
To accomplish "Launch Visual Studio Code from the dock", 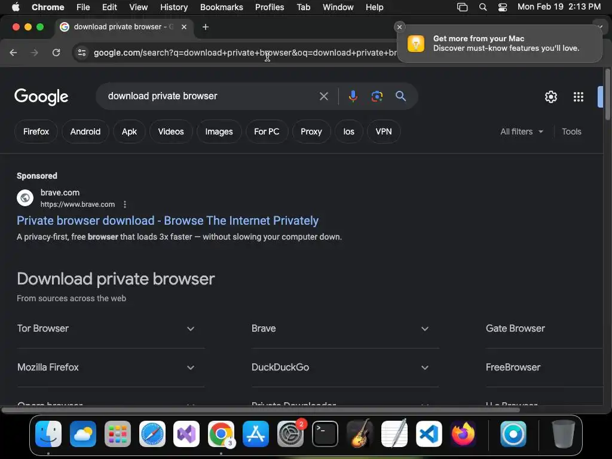I will click(429, 434).
